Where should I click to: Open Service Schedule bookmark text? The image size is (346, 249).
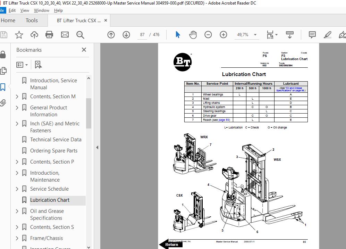[49, 189]
